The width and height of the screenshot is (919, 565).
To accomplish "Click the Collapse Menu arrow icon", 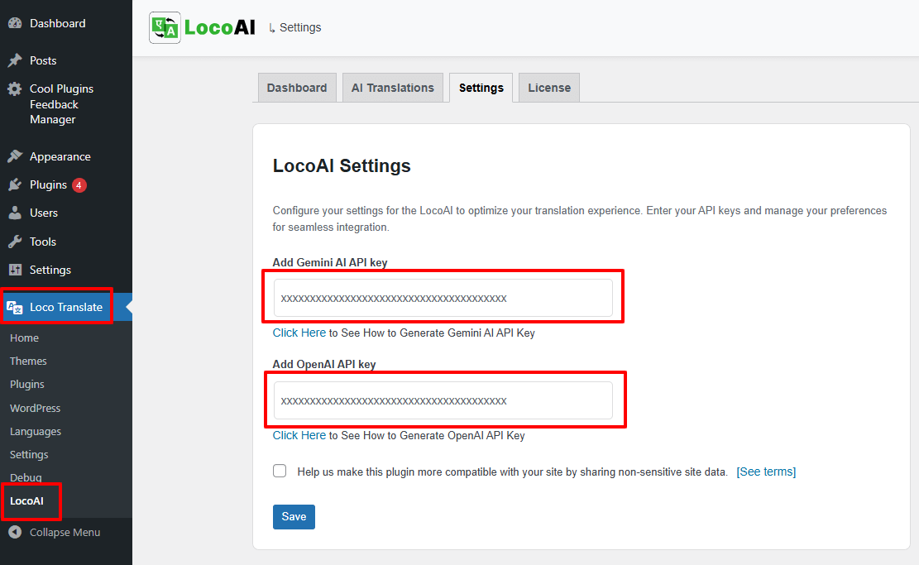I will [15, 532].
